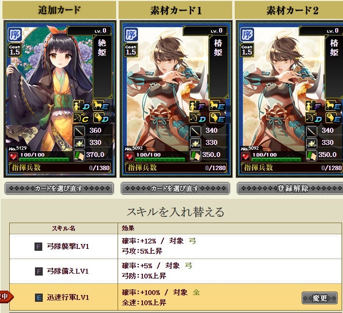Click 登録解除 under 素材カード2
343x313 pixels.
point(292,188)
